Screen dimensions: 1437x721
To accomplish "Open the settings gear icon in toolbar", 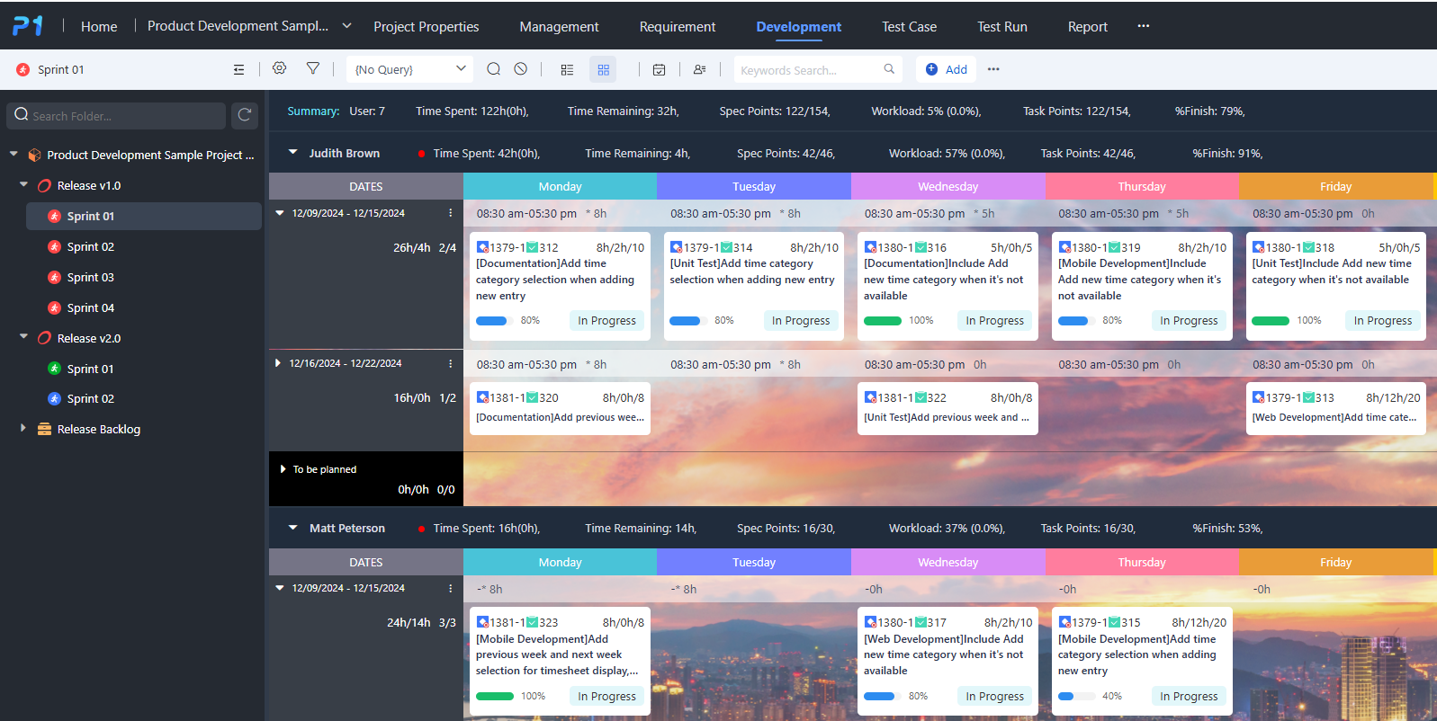I will (x=280, y=69).
